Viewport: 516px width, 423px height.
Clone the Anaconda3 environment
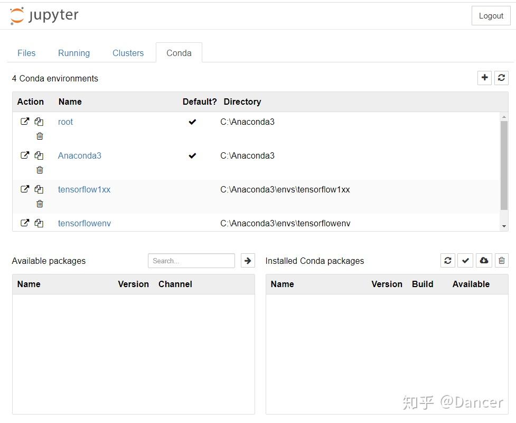[x=39, y=155]
